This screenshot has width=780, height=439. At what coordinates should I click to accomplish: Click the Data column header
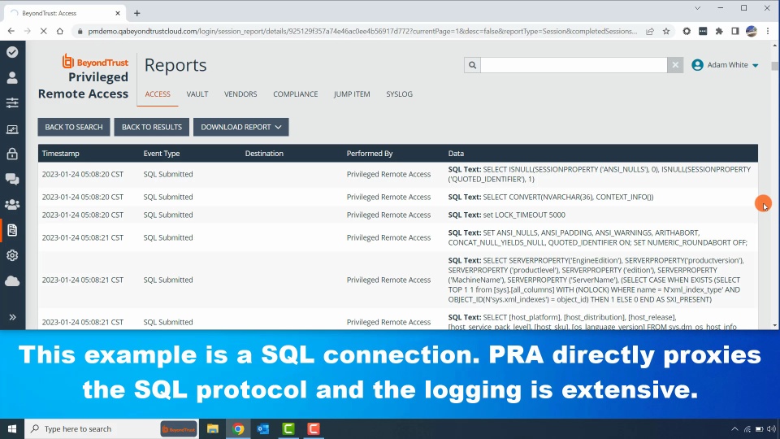click(456, 154)
